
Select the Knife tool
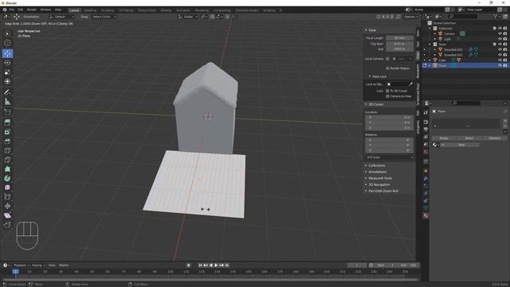(7, 159)
